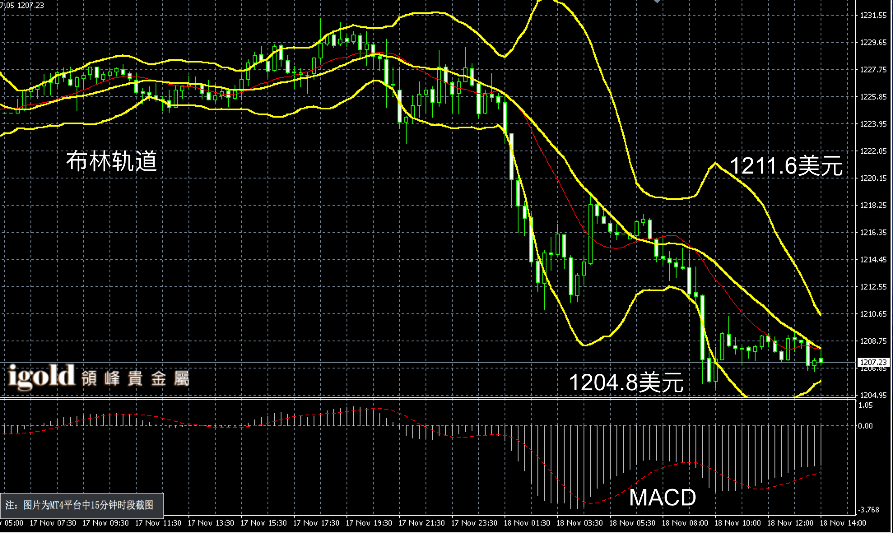Click the 1220.15 price axis label
This screenshot has height=533, width=893.
tap(873, 178)
